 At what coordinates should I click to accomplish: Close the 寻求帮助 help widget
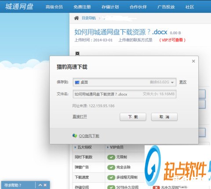pos(45,185)
